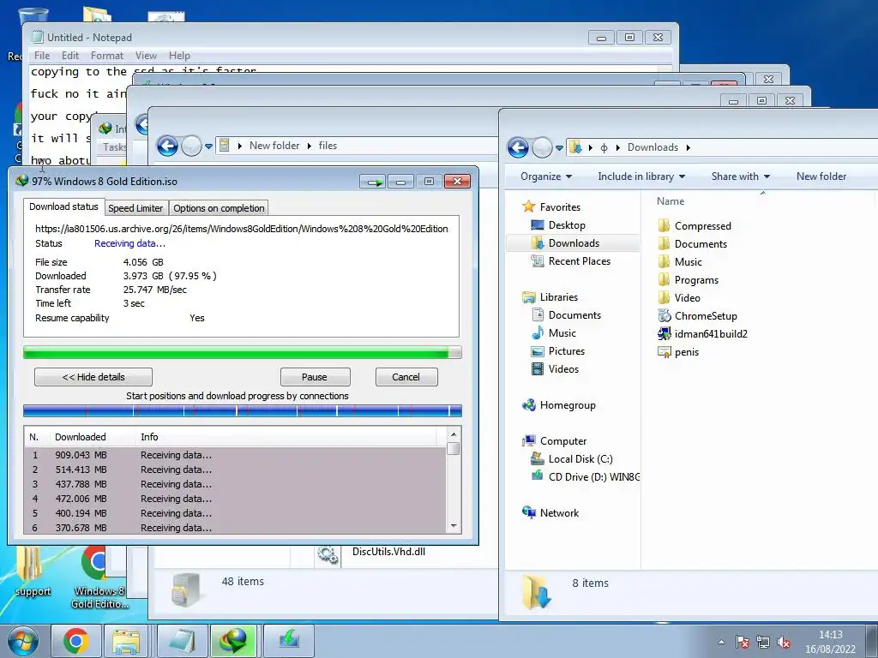Click IDM download dialog arrow button
The height and width of the screenshot is (658, 878).
pyautogui.click(x=373, y=182)
